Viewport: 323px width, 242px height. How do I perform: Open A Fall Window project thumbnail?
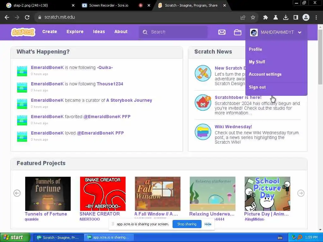click(x=158, y=194)
